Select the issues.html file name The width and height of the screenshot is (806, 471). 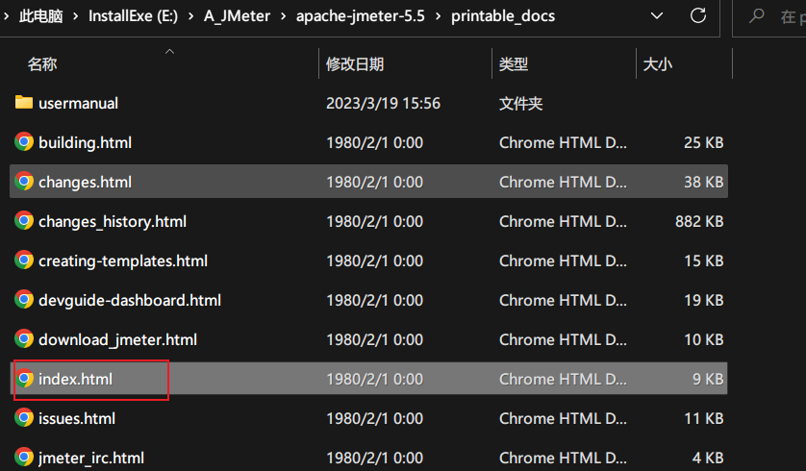coord(77,418)
